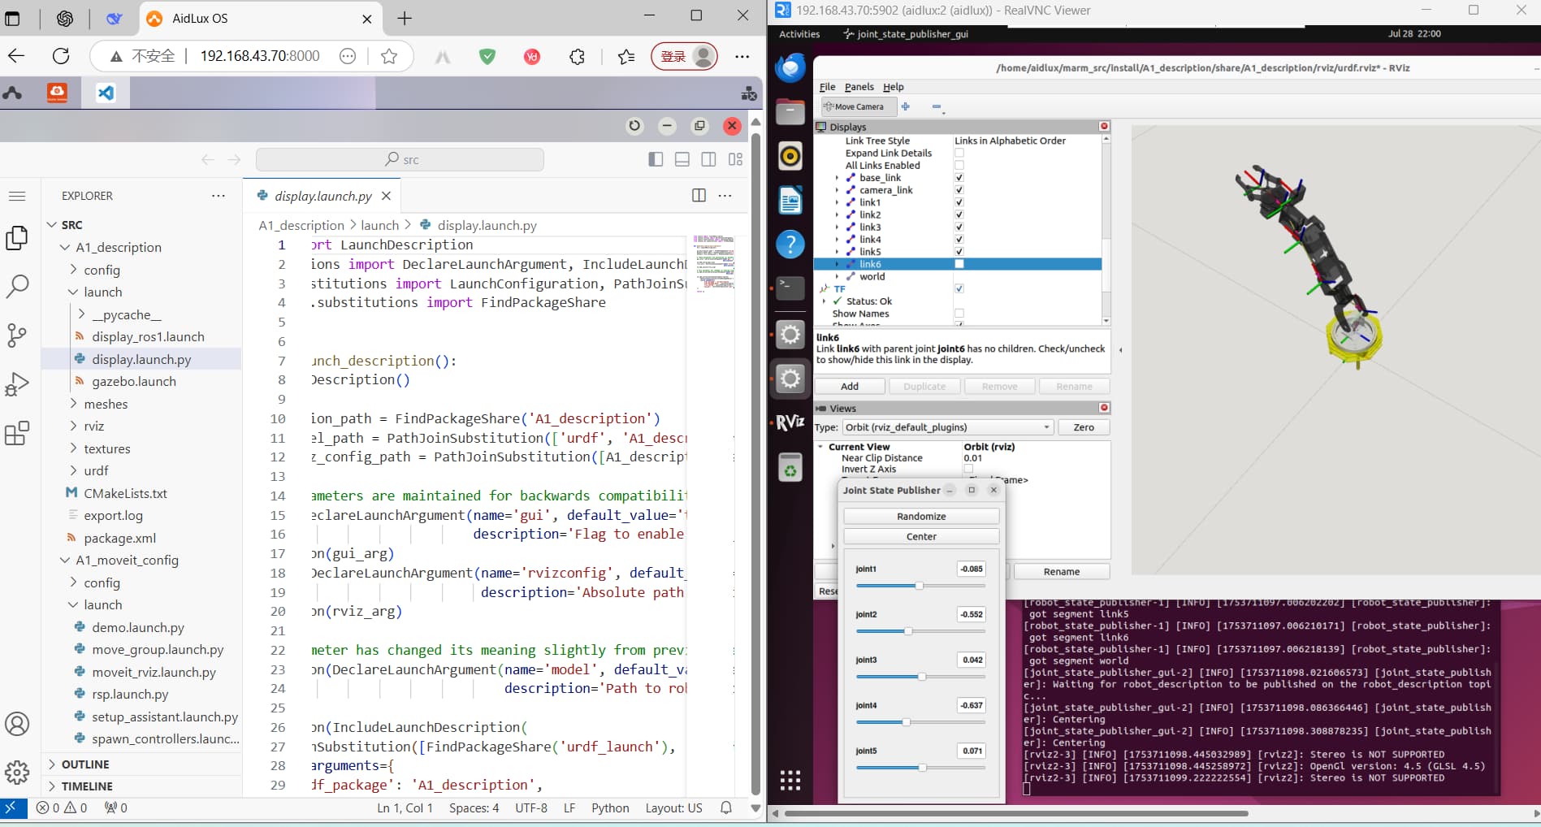Open Thunderbird mail from the dock
This screenshot has height=827, width=1541.
tap(790, 68)
